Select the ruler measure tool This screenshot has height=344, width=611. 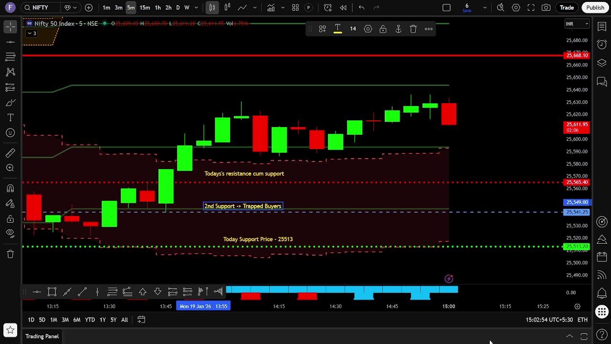click(x=10, y=153)
